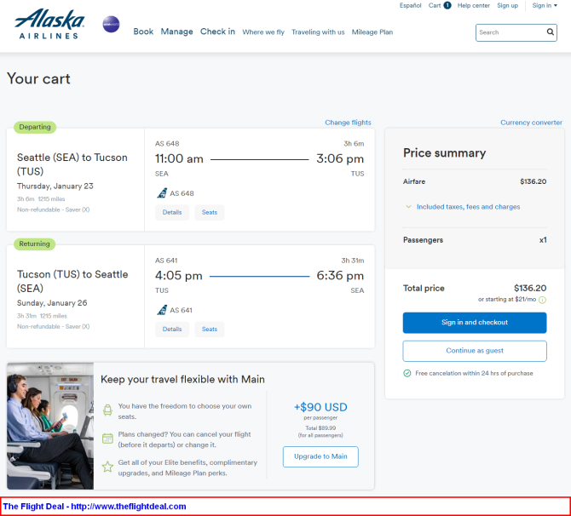The image size is (571, 516).
Task: Click the info icon beside $21/mo
Action: tap(542, 300)
